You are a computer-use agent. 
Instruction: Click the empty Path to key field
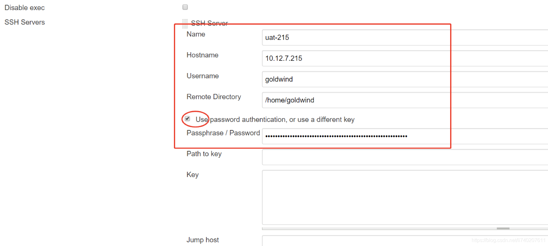[405, 157]
